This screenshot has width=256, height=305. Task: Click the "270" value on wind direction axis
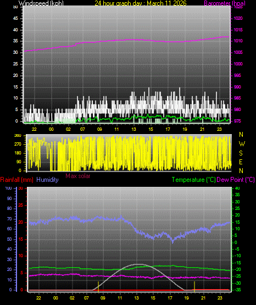18,145
